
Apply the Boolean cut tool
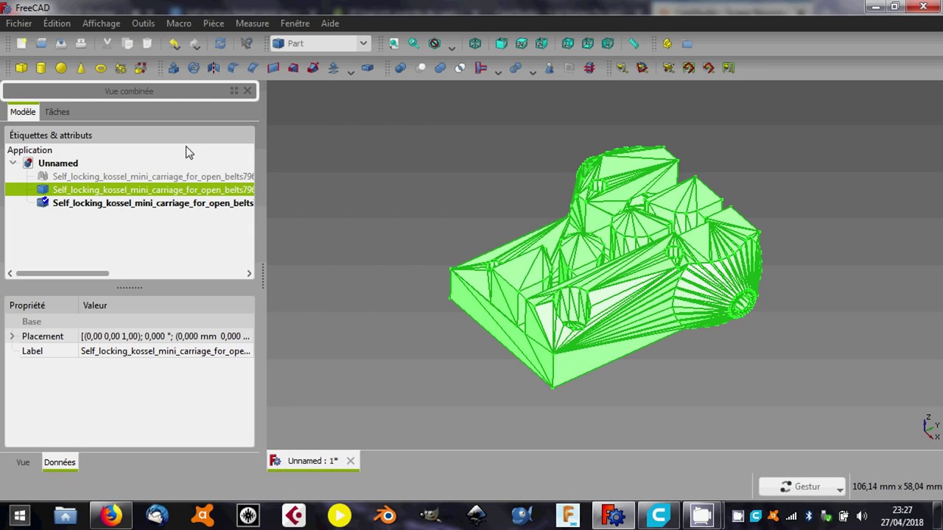pos(421,68)
